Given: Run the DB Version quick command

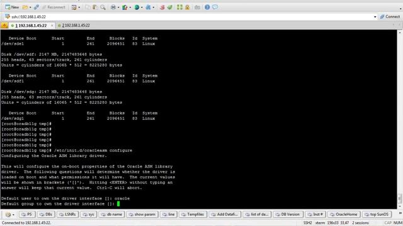Looking at the screenshot, I should [288, 214].
